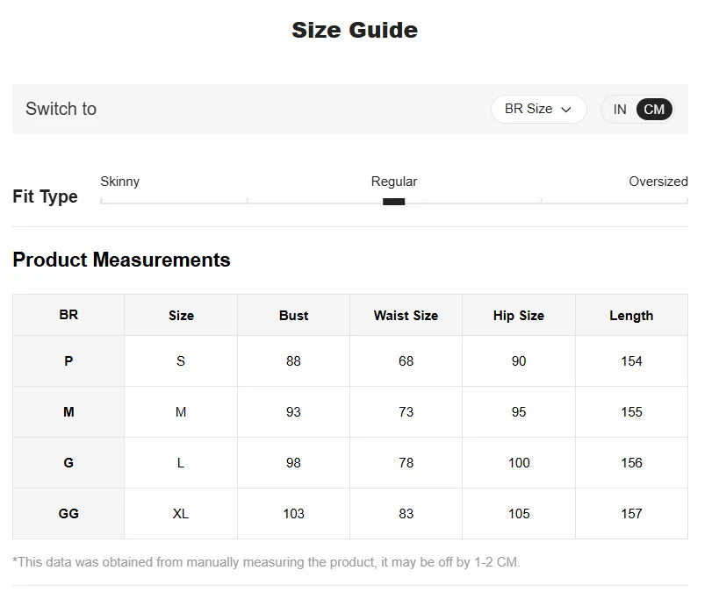
Task: Click bust value 93
Action: (293, 411)
